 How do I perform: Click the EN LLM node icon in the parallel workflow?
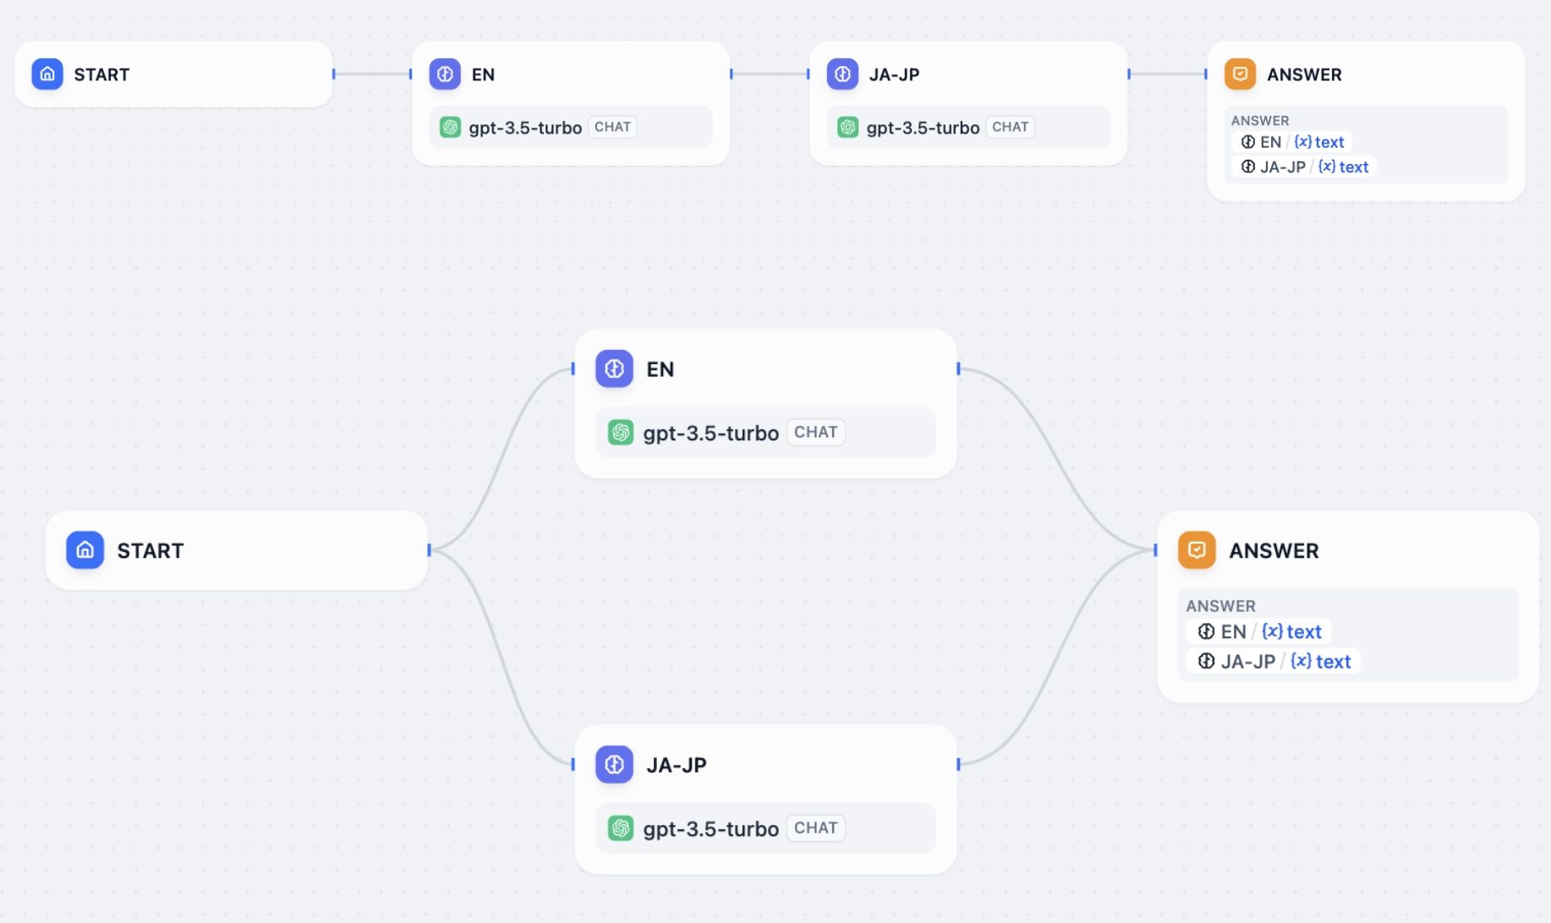(614, 369)
